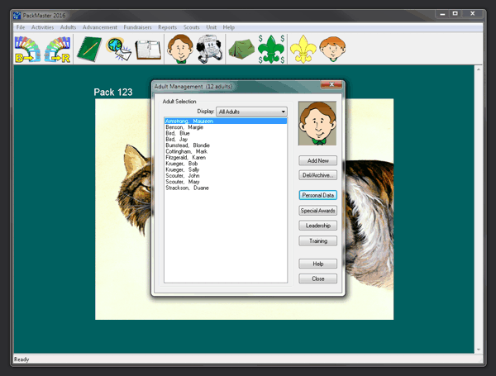
Task: Open the Unit menu
Action: (212, 27)
